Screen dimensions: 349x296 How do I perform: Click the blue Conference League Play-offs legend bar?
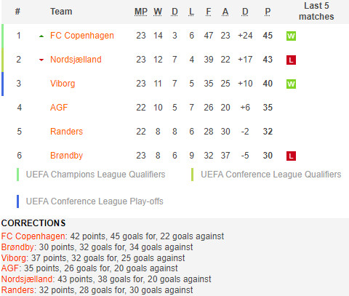coord(18,201)
